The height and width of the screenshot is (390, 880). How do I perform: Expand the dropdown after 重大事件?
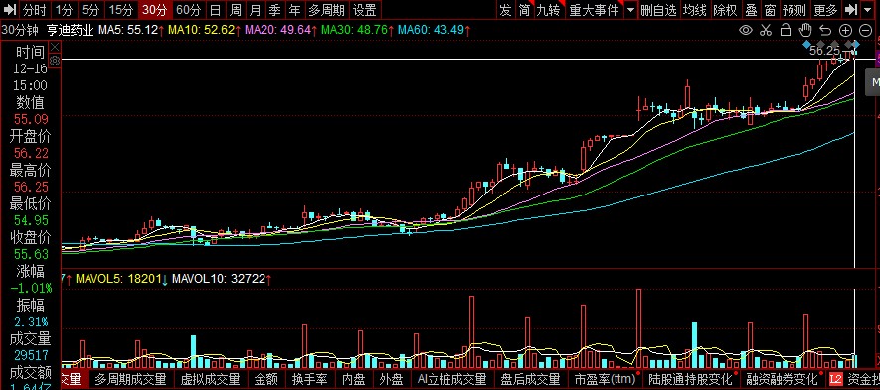(630, 10)
